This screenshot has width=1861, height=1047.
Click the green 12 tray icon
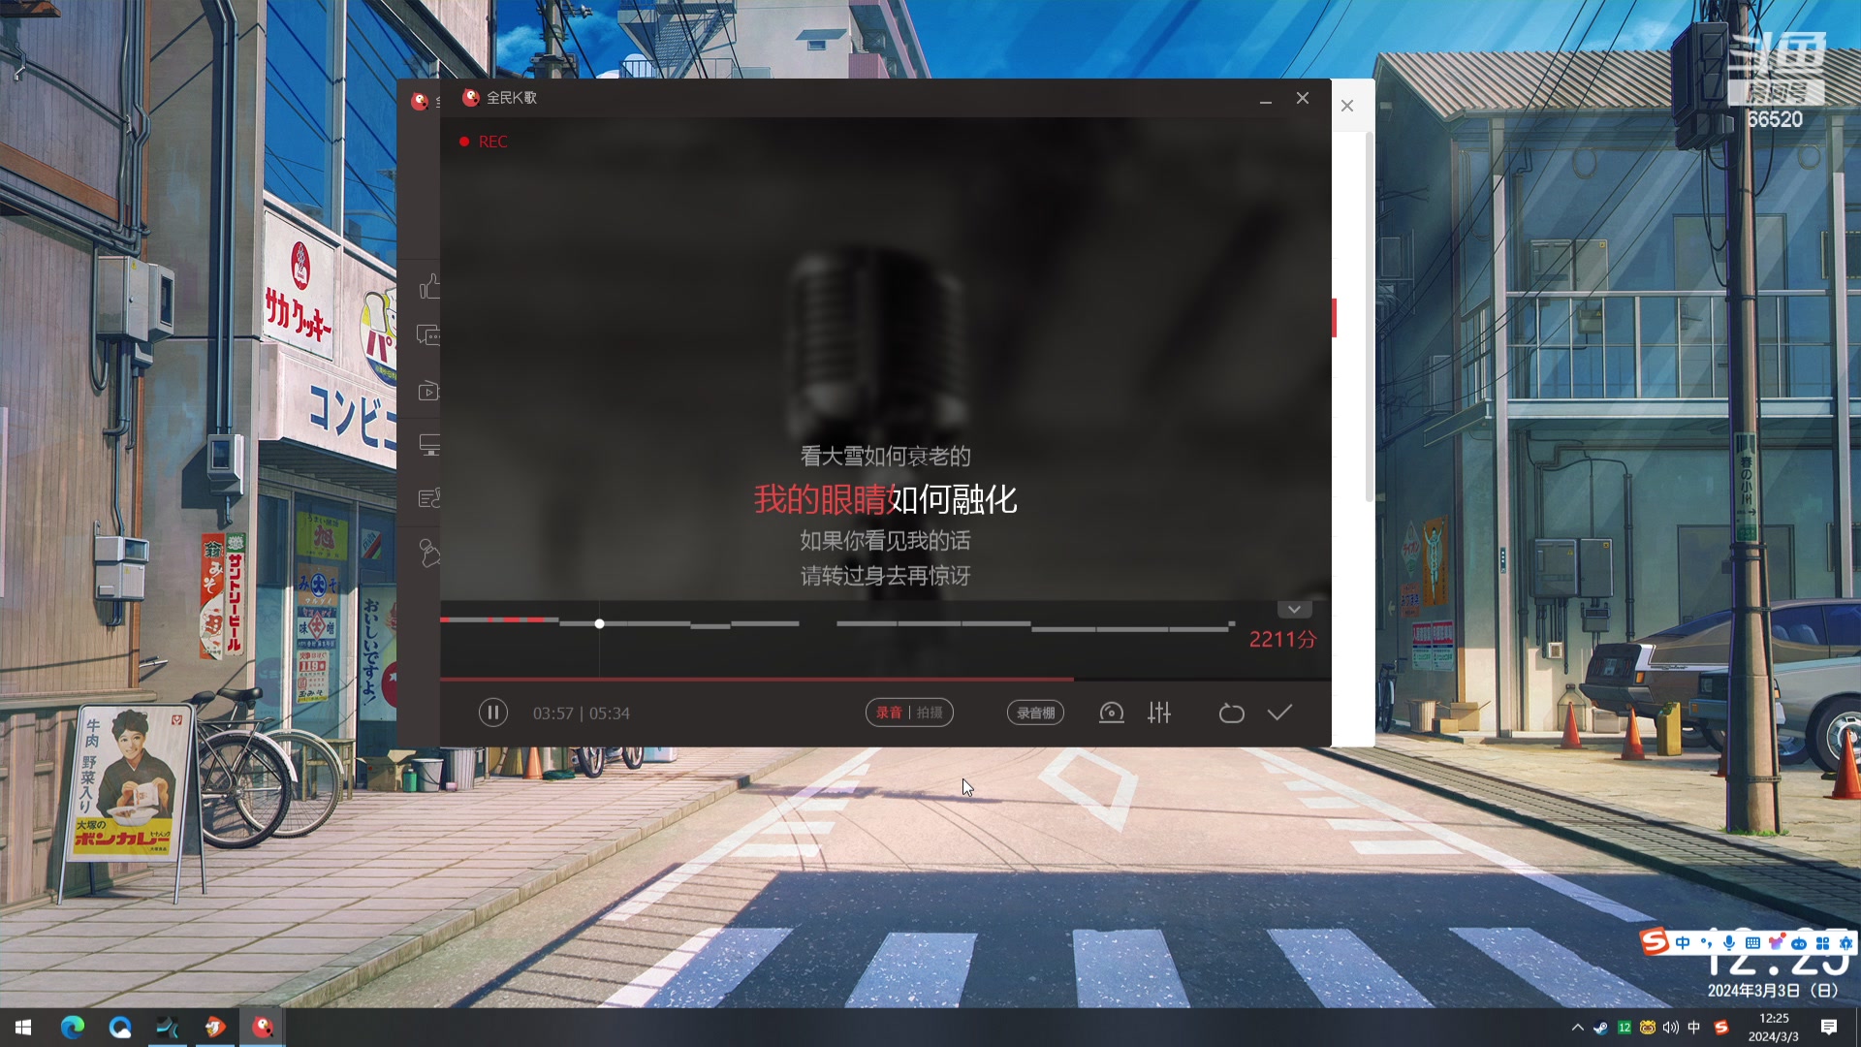1624,1028
